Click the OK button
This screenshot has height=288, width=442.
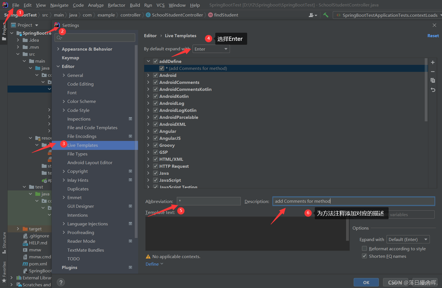click(x=366, y=282)
